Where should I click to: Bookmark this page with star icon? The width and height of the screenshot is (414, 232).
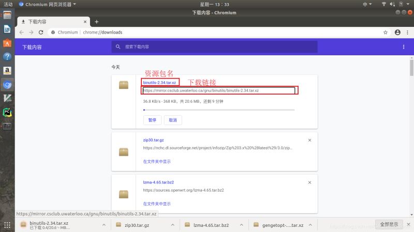click(385, 32)
